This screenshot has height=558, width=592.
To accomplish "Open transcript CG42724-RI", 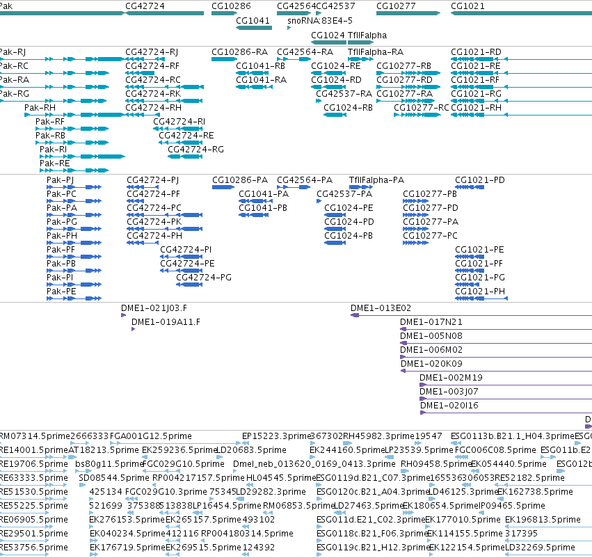I will (178, 129).
